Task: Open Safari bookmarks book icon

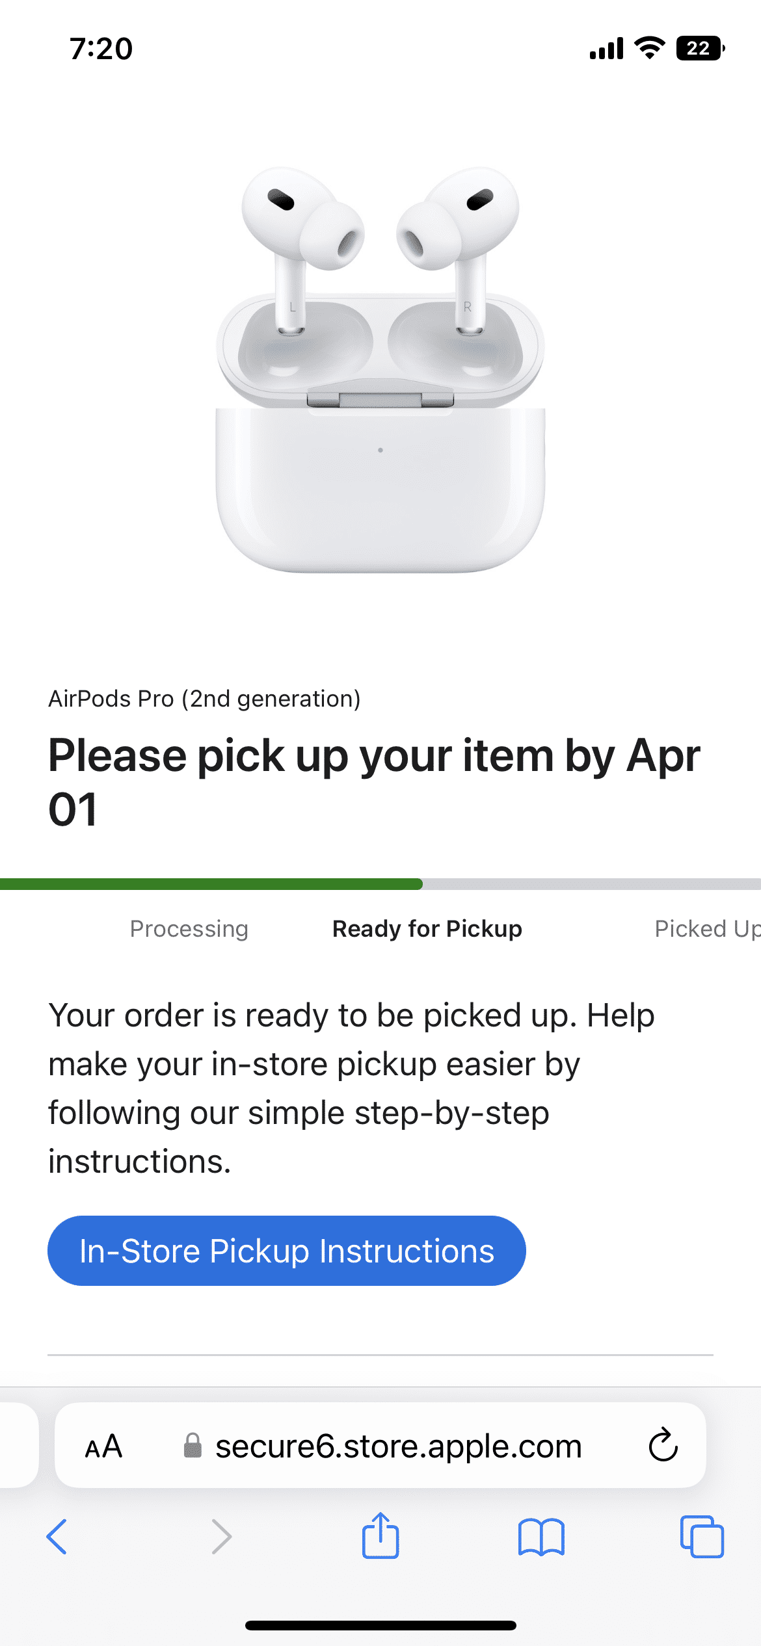Action: pos(541,1537)
